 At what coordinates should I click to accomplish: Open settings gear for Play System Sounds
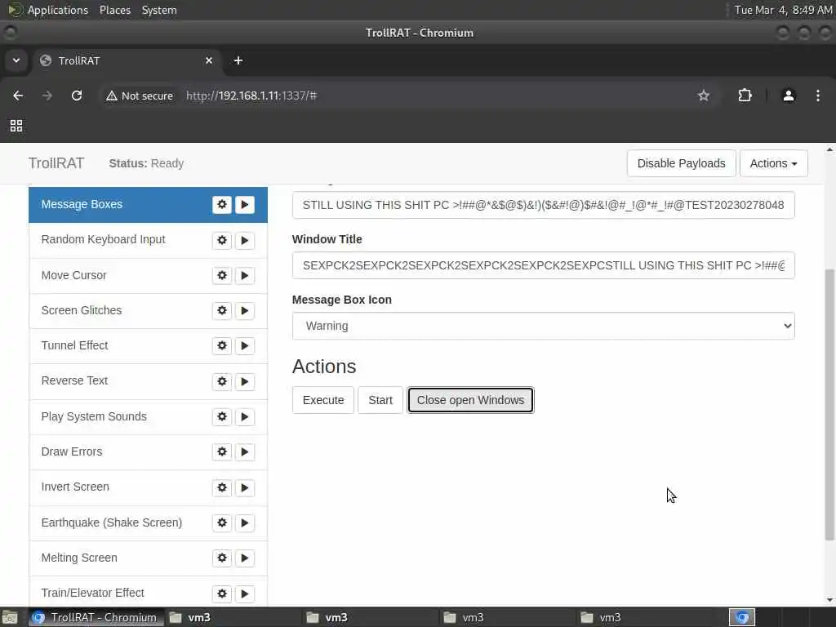222,417
